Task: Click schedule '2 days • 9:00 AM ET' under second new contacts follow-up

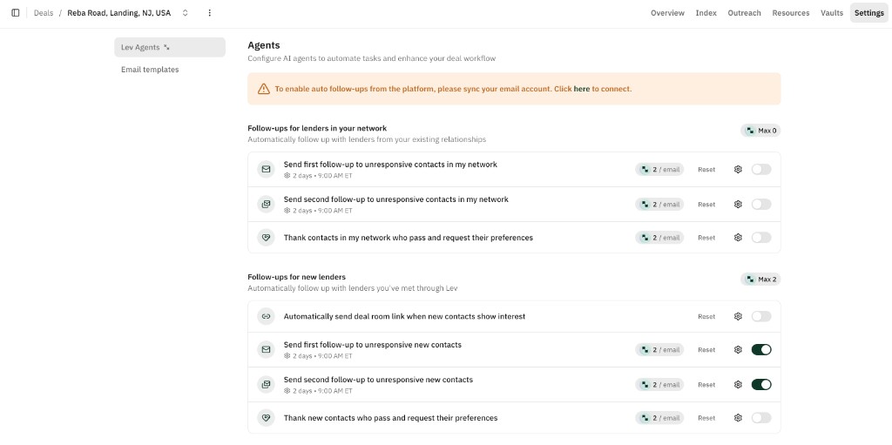Action: click(318, 390)
